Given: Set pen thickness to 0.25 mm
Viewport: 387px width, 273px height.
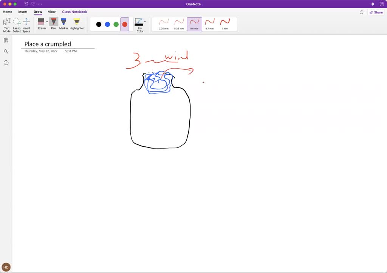Looking at the screenshot, I should click(x=164, y=24).
